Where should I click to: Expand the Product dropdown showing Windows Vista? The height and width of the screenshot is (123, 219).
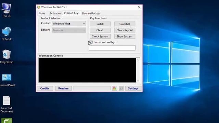tap(69, 24)
